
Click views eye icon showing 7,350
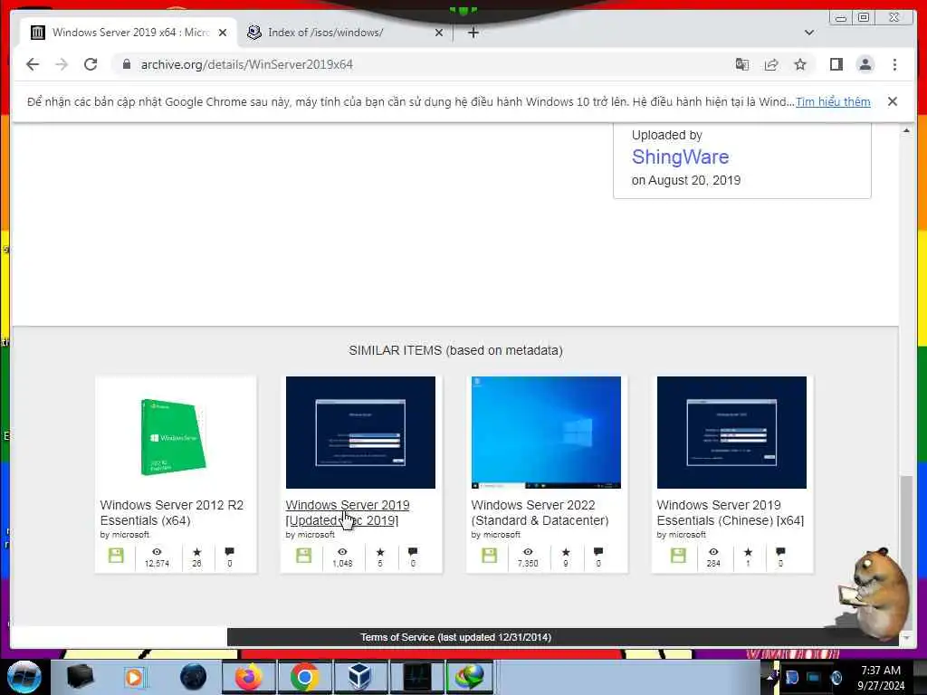pyautogui.click(x=528, y=551)
